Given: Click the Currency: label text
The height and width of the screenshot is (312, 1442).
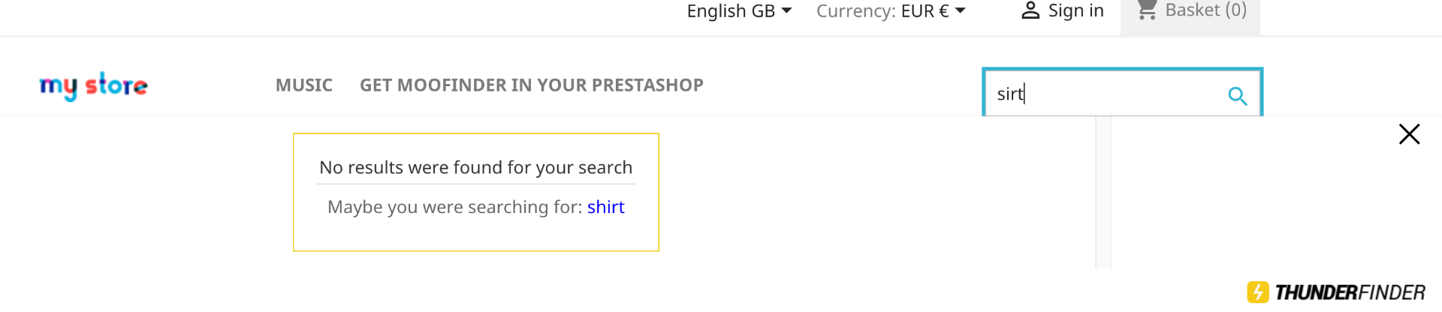Looking at the screenshot, I should pyautogui.click(x=855, y=11).
